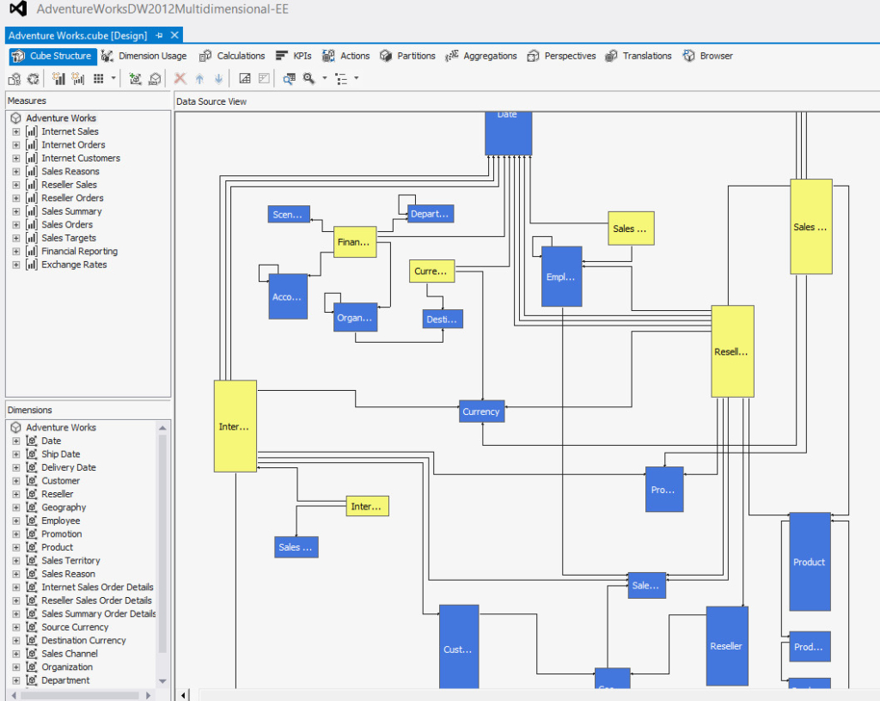Click the Hide Table toolbar icon

265,78
